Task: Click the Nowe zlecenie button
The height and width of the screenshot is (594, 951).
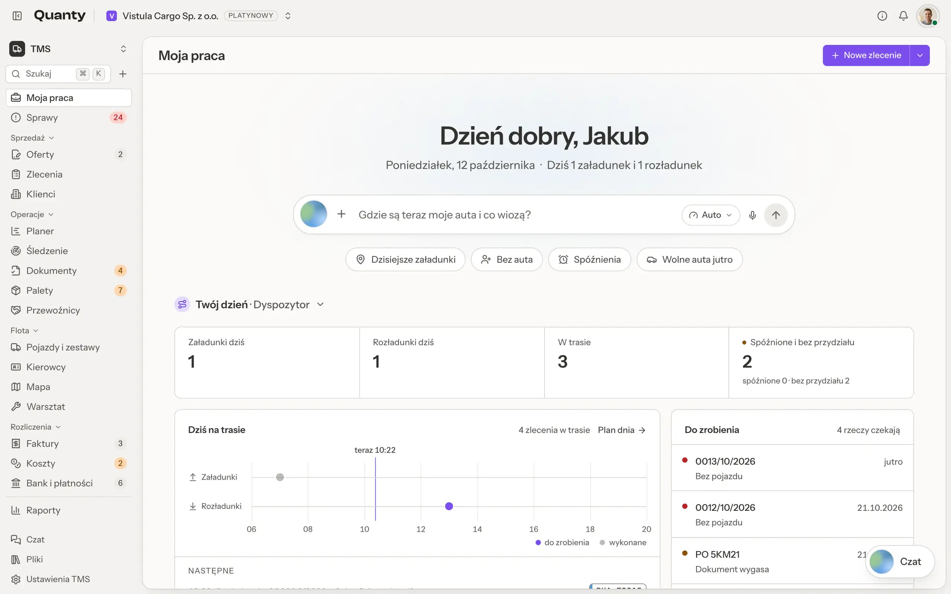Action: 866,55
